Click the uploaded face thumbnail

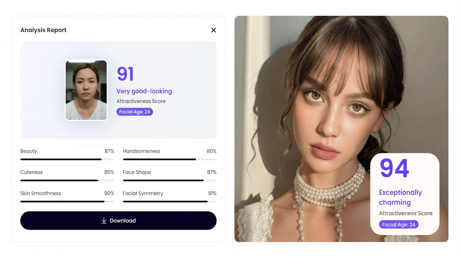[86, 90]
